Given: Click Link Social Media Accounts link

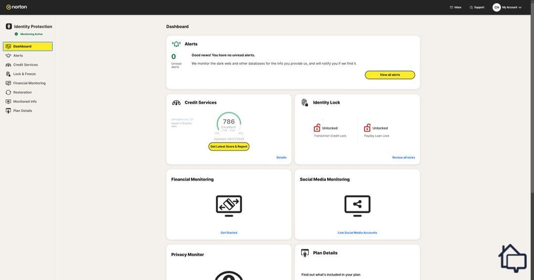Looking at the screenshot, I should click(x=357, y=233).
